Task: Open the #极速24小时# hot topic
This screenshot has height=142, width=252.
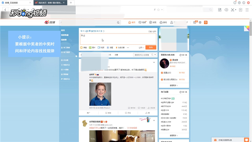Action: tap(166, 122)
